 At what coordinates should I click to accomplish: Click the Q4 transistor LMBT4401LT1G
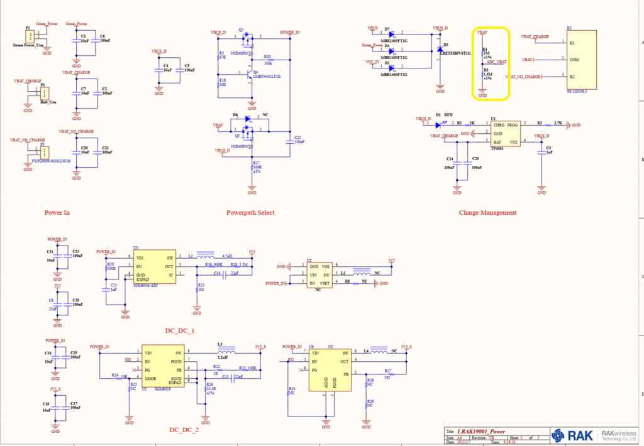coord(249,75)
